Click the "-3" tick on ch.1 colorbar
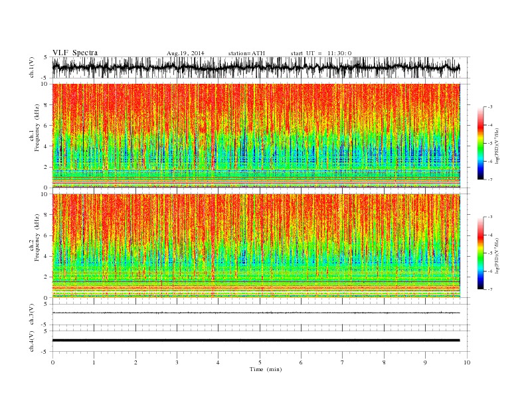The width and height of the screenshot is (526, 407). (x=489, y=107)
